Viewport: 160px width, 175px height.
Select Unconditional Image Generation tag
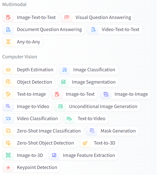pos(97,106)
